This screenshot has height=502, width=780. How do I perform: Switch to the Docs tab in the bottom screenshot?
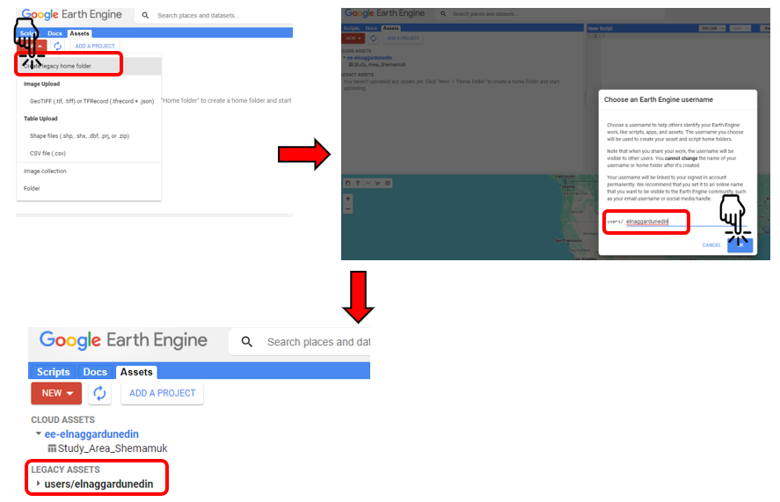click(95, 372)
